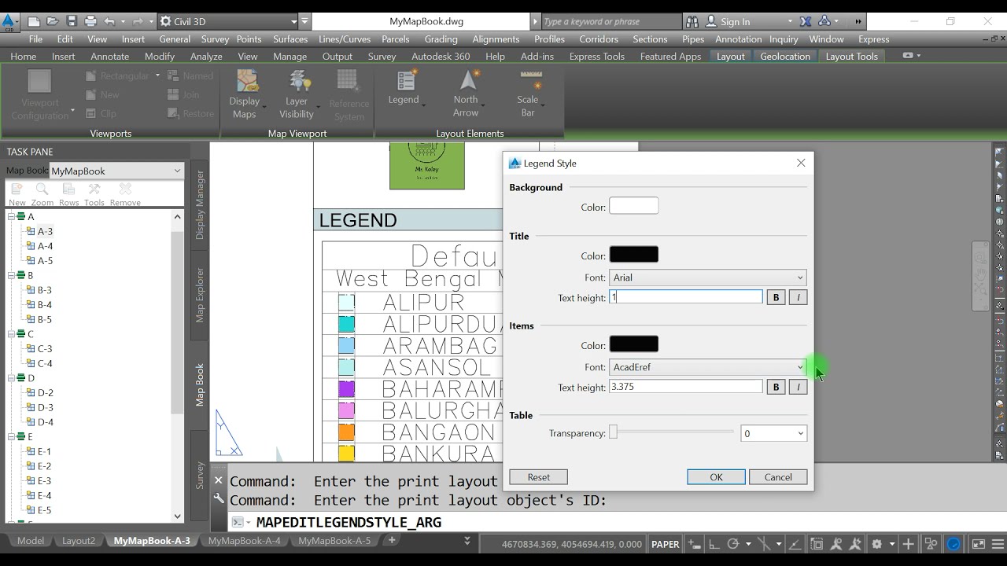Click the search binoculars icon

pos(692,21)
